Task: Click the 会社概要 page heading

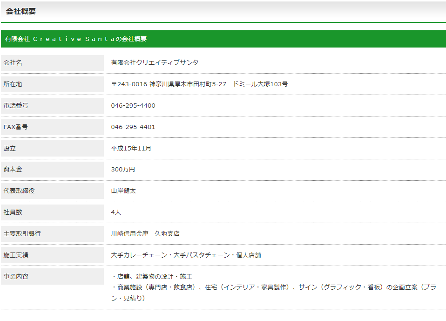Action: (x=21, y=11)
